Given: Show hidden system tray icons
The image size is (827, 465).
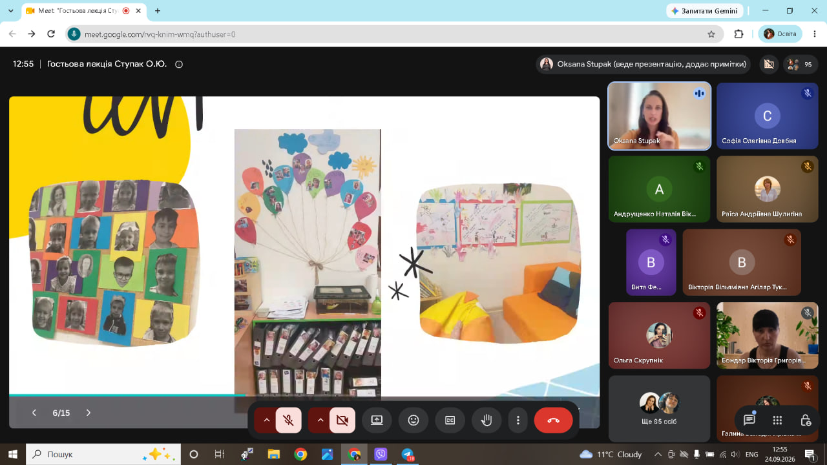Looking at the screenshot, I should click(658, 454).
